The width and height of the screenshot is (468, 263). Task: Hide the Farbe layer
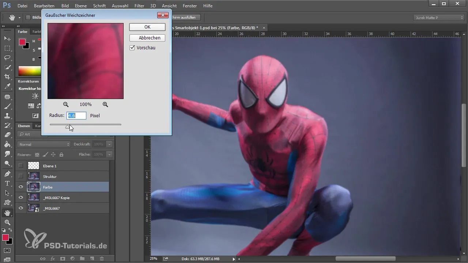[x=21, y=187]
